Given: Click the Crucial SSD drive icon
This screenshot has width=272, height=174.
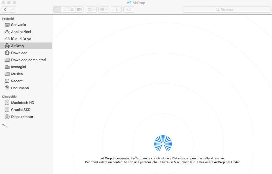Looking at the screenshot, I should pos(7,110).
